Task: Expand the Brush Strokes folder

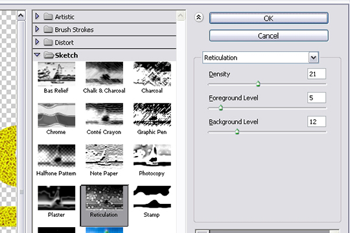Action: click(38, 29)
